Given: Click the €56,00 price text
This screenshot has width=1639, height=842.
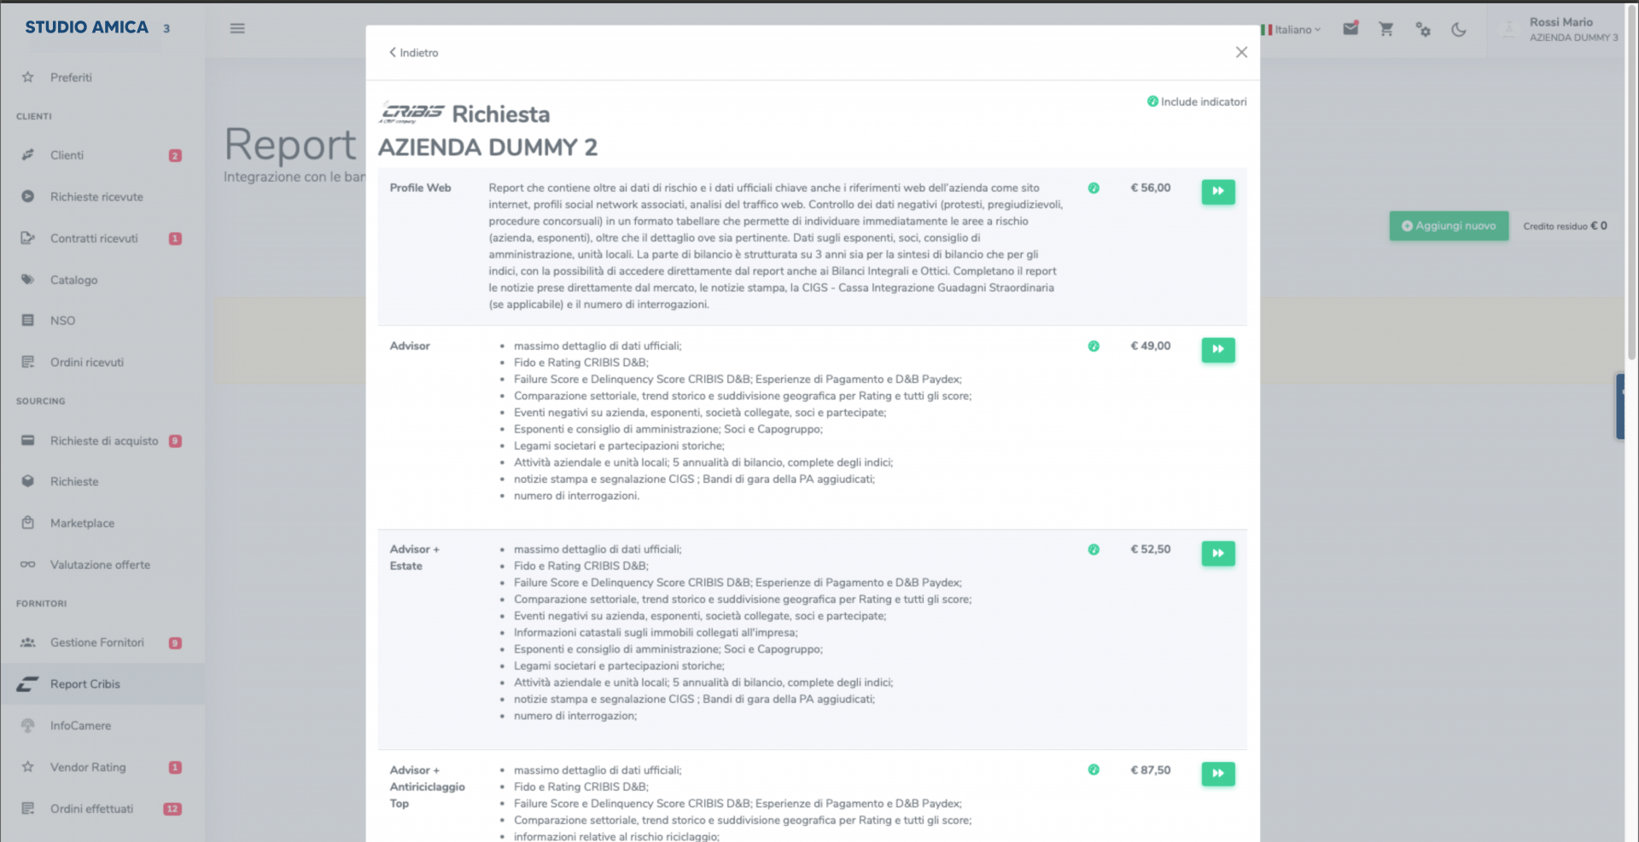Looking at the screenshot, I should point(1150,188).
